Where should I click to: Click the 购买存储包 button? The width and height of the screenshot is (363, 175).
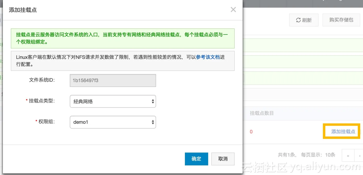click(341, 20)
